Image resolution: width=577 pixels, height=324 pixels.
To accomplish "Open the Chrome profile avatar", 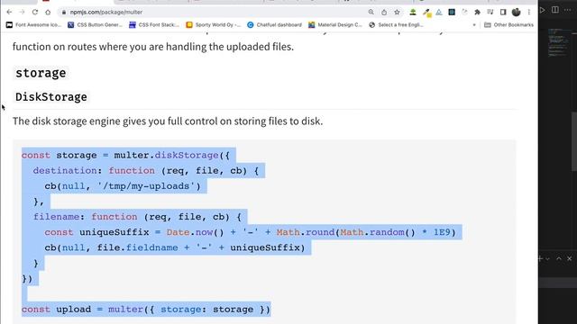I will pyautogui.click(x=517, y=12).
